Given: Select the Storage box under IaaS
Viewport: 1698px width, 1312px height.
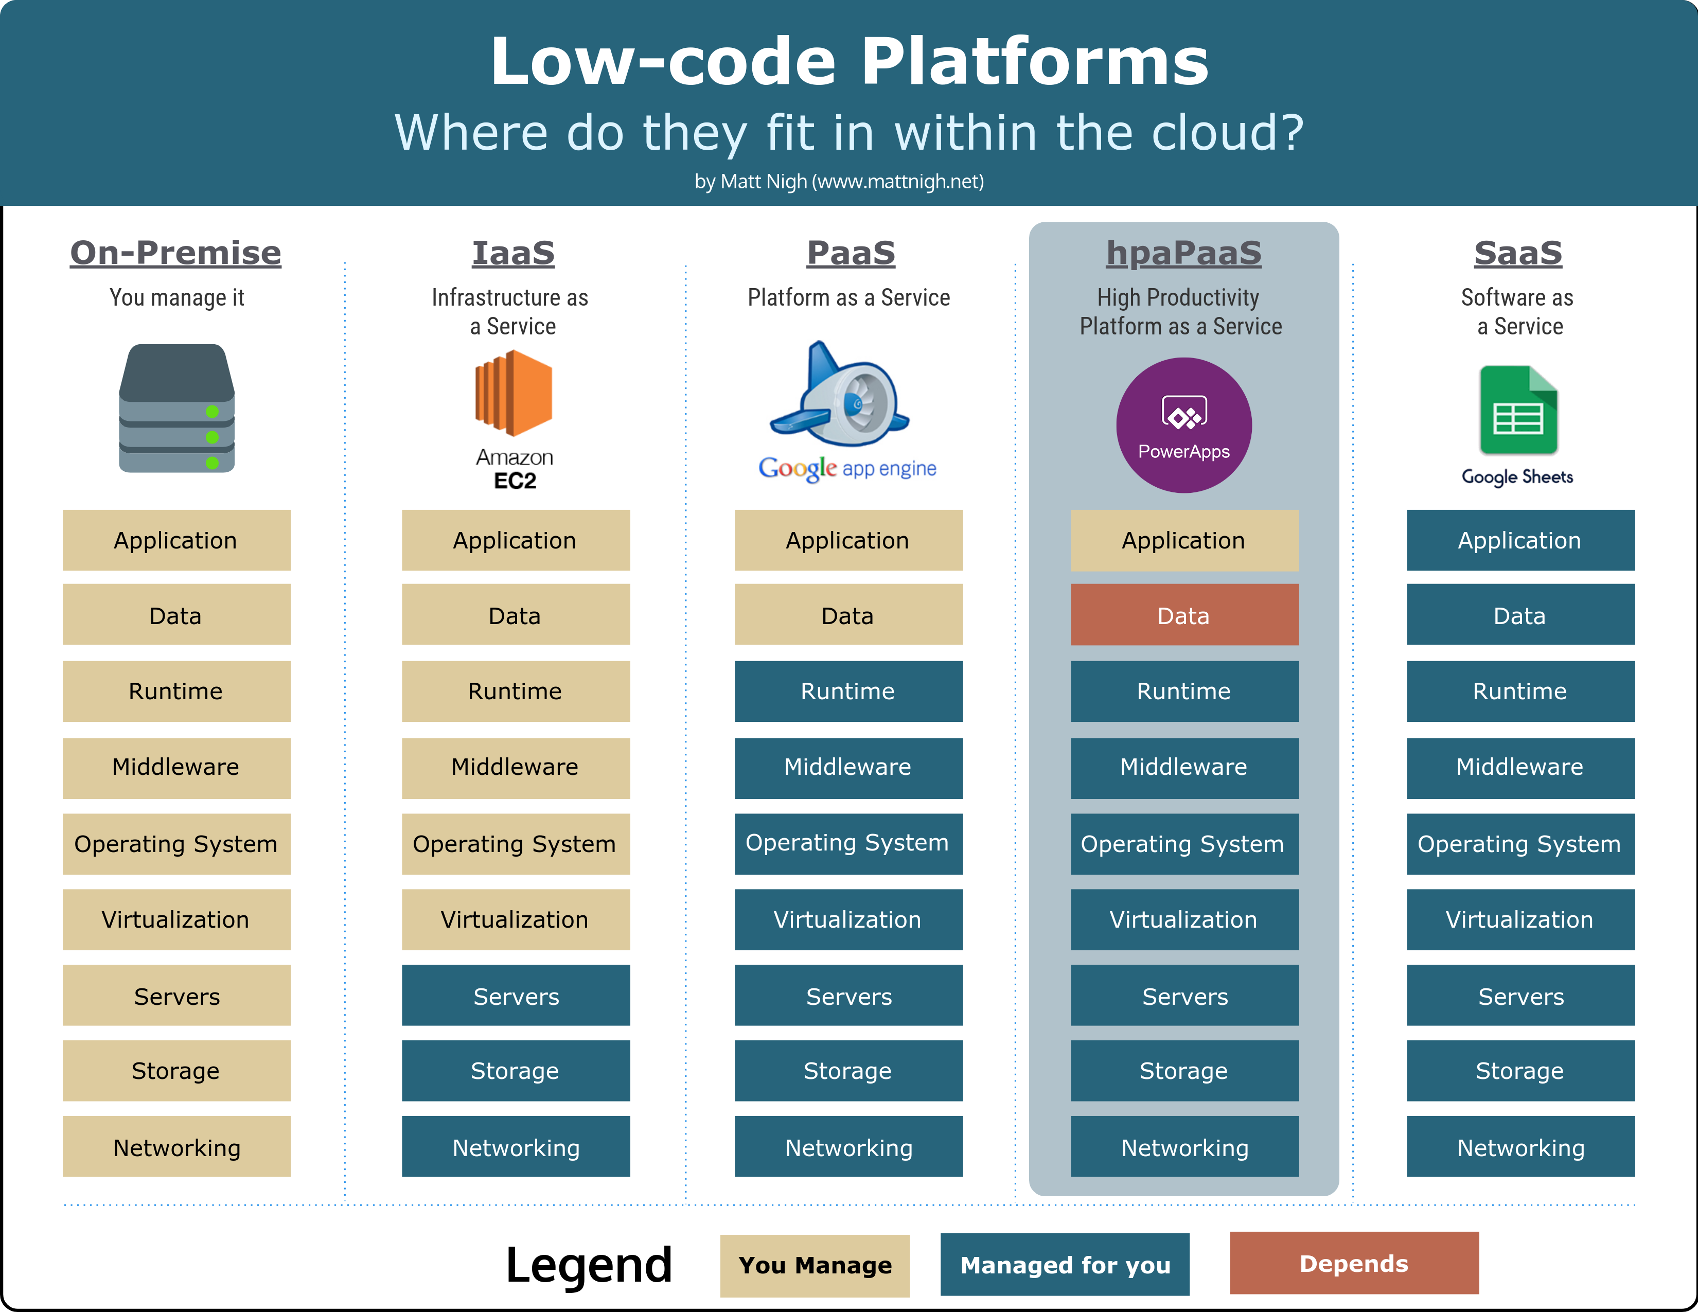Looking at the screenshot, I should [516, 1070].
